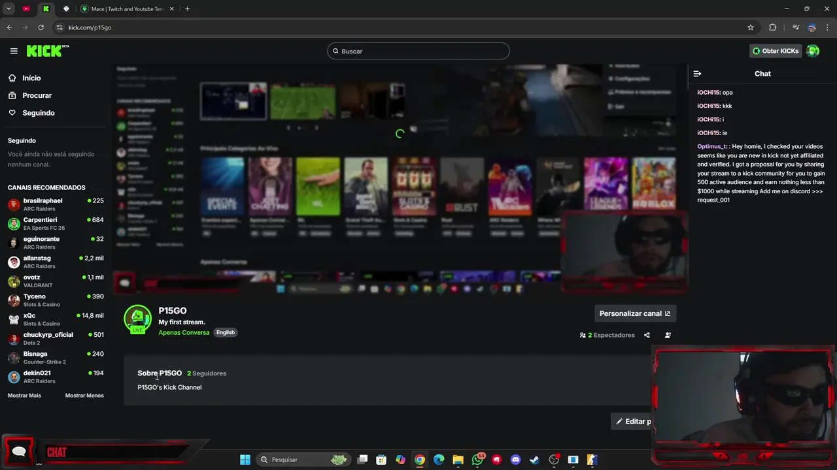The image size is (837, 470).
Task: Go back in browser
Action: [x=9, y=27]
